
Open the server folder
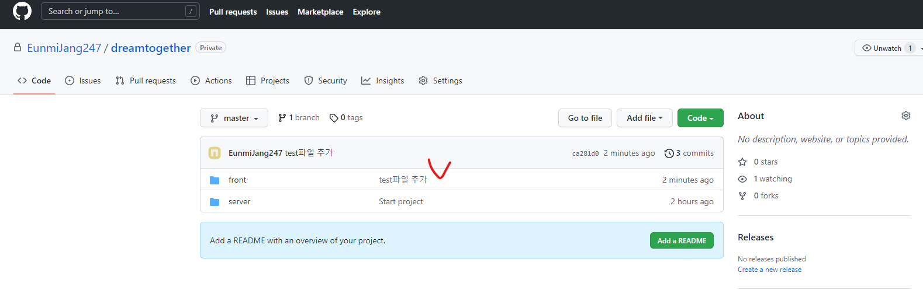pos(240,201)
